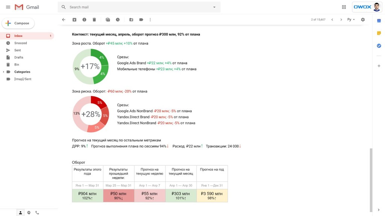The width and height of the screenshot is (385, 216).
Task: Click the ₽55 млн table cell
Action: [x=150, y=196]
